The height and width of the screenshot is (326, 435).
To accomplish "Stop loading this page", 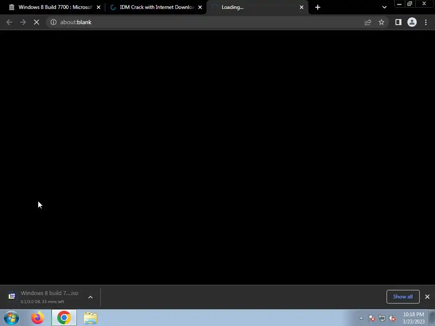I will click(37, 22).
